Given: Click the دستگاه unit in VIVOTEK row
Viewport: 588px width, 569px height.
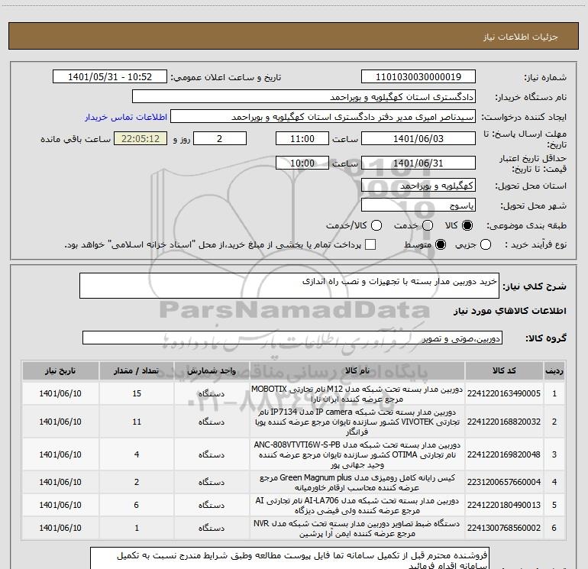Looking at the screenshot, I should point(212,422).
